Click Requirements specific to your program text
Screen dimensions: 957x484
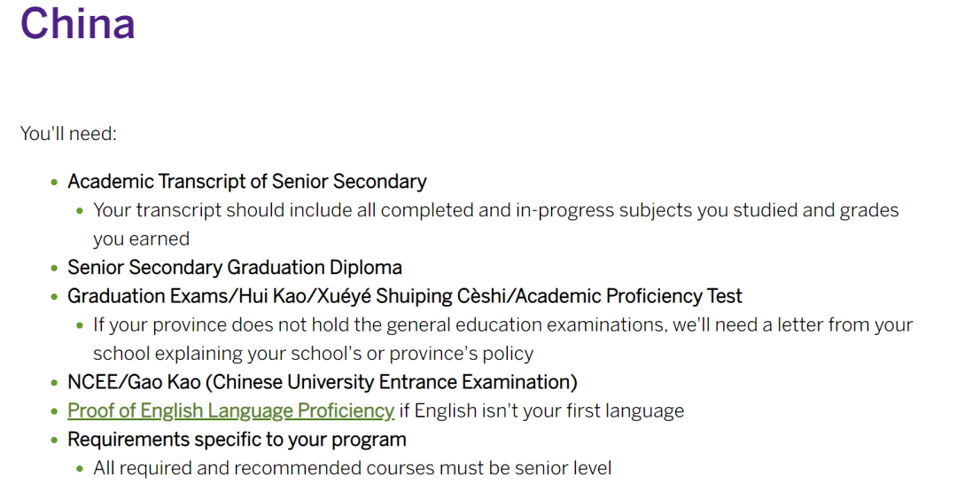point(237,440)
